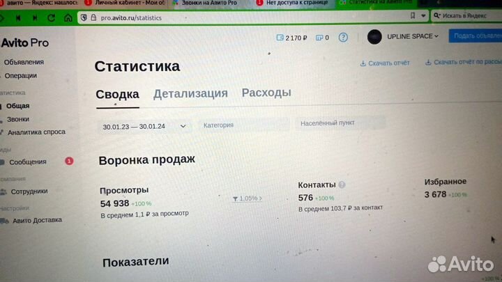
Task: Open the wallet balance 2 170 ₽
Action: pos(291,38)
